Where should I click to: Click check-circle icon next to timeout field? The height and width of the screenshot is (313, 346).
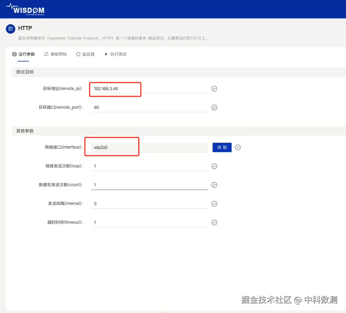214,222
